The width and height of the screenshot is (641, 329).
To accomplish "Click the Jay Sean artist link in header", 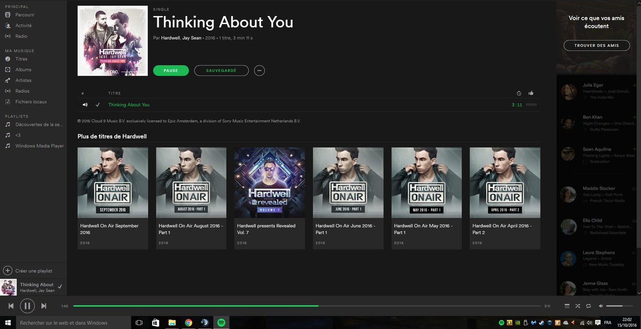I will pyautogui.click(x=193, y=38).
